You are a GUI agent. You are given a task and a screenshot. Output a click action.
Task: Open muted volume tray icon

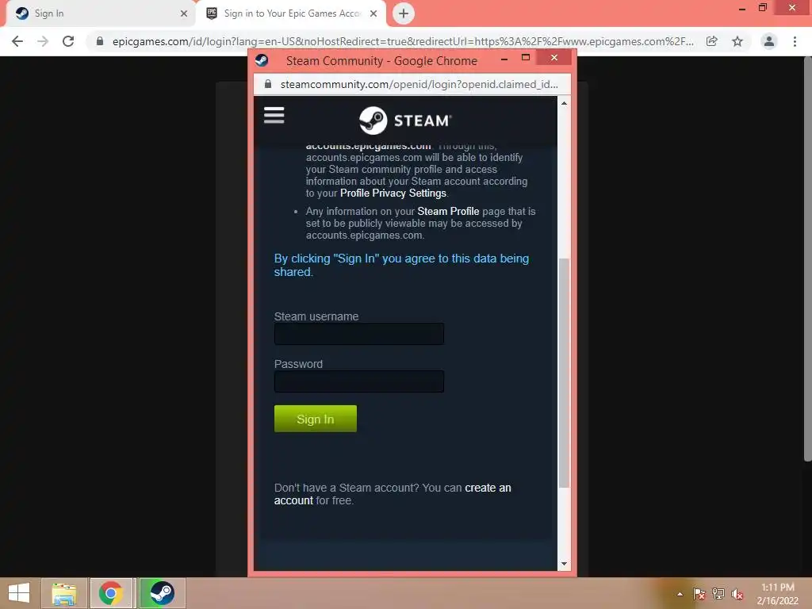[737, 594]
